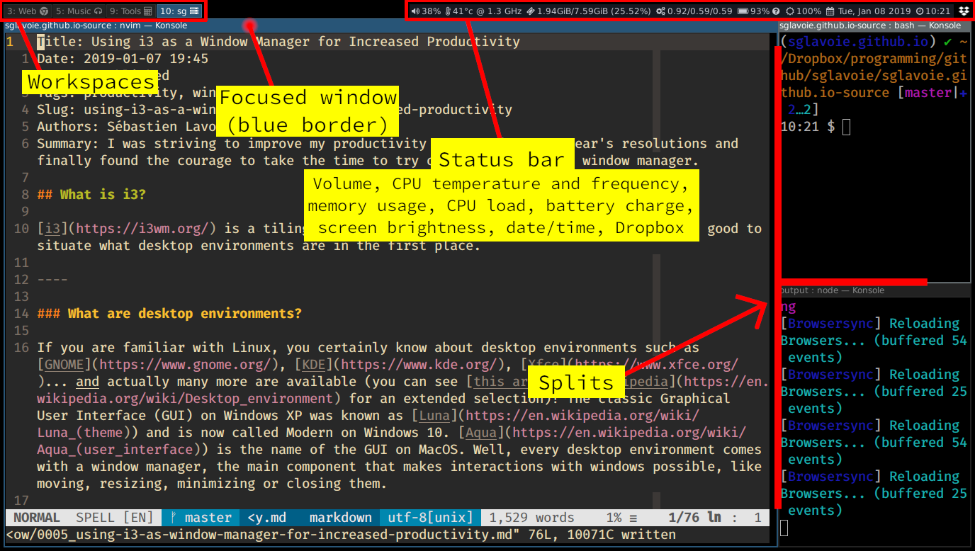Click the CPU load gears icon

tap(660, 11)
